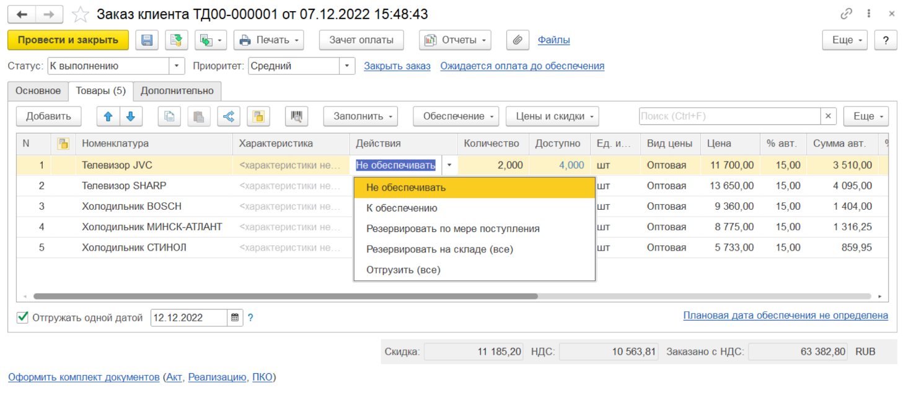Switch to the Дополнительно tab
This screenshot has width=911, height=393.
point(177,91)
